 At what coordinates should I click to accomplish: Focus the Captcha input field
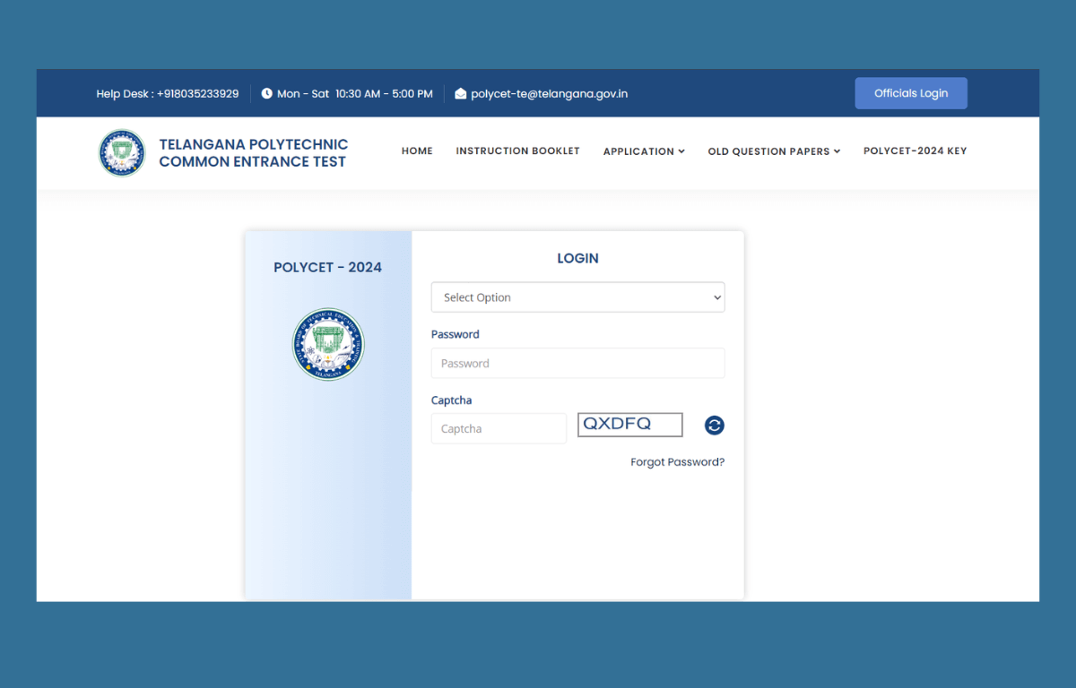point(499,428)
